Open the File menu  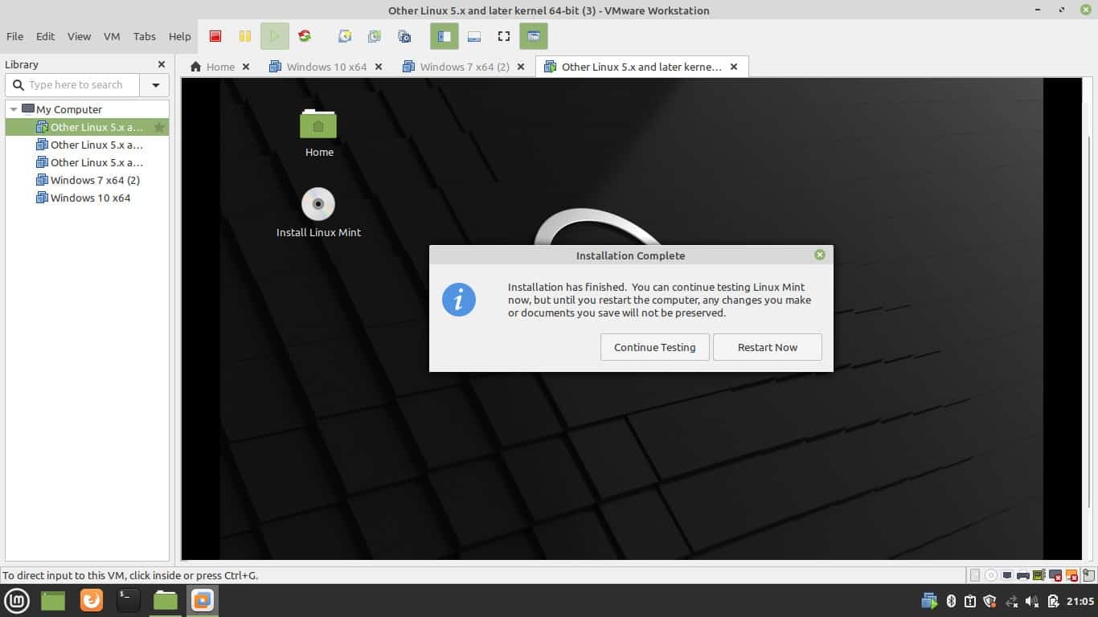tap(14, 36)
